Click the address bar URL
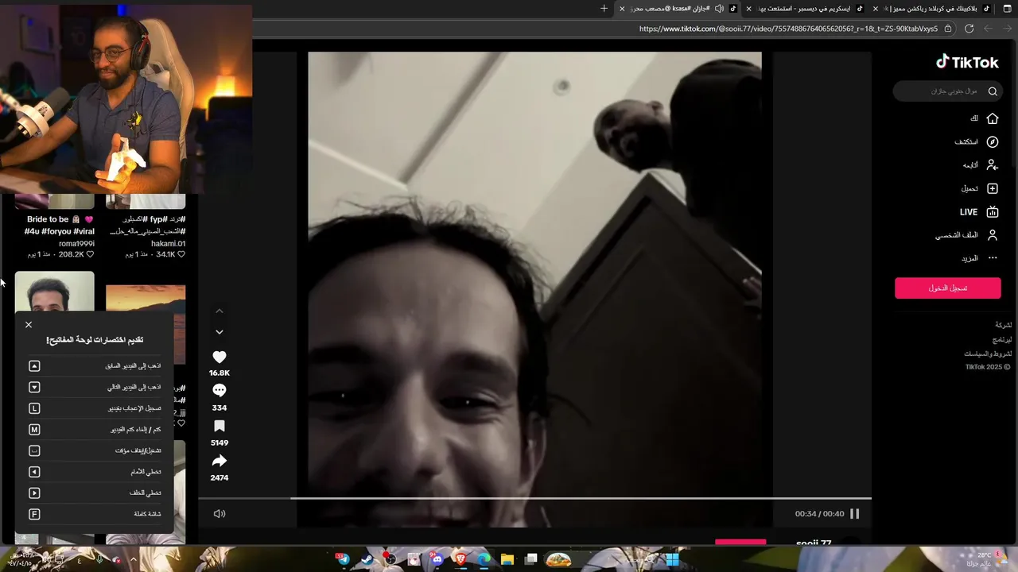 click(788, 29)
